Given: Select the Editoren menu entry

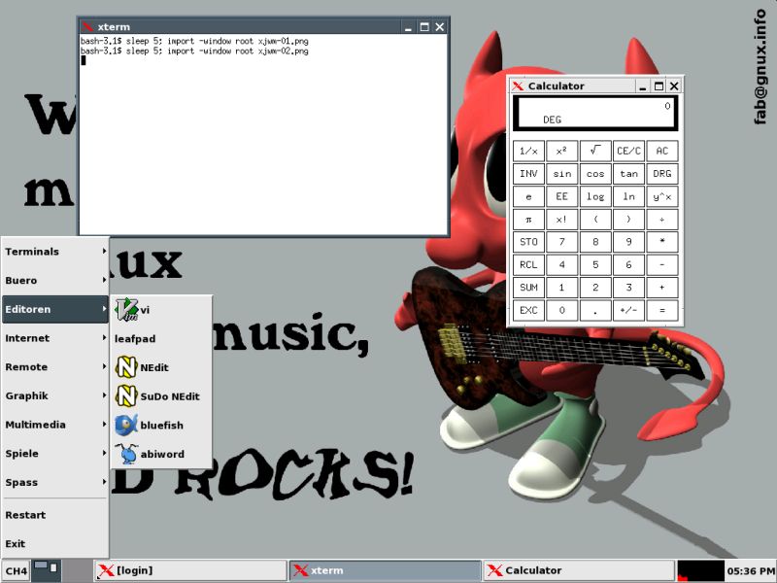Looking at the screenshot, I should (x=55, y=309).
